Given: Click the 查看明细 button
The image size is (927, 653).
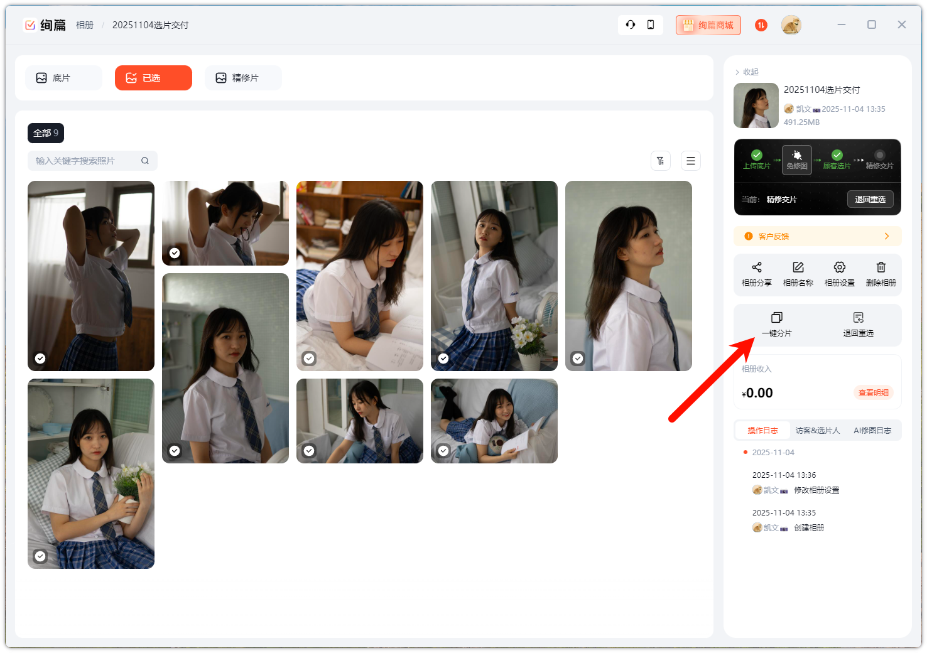Looking at the screenshot, I should (873, 393).
